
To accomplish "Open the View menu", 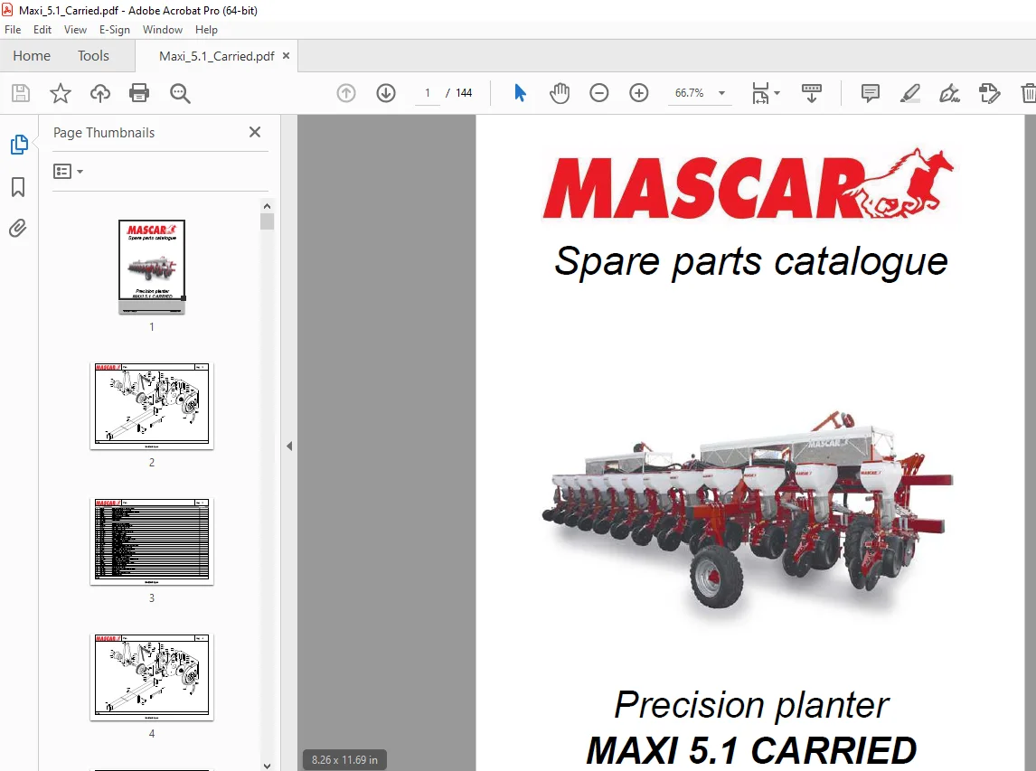I will 75,30.
